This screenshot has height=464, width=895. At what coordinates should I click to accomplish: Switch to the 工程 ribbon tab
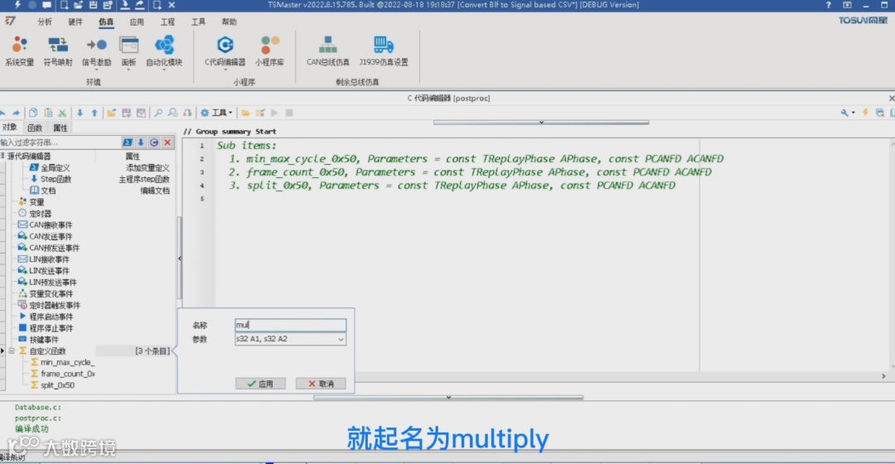coord(167,22)
